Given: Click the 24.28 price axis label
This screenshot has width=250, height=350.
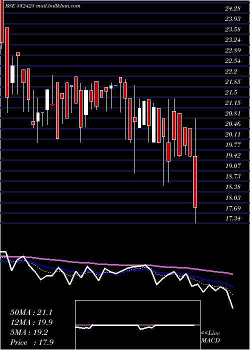Looking at the screenshot, I should tap(232, 8).
